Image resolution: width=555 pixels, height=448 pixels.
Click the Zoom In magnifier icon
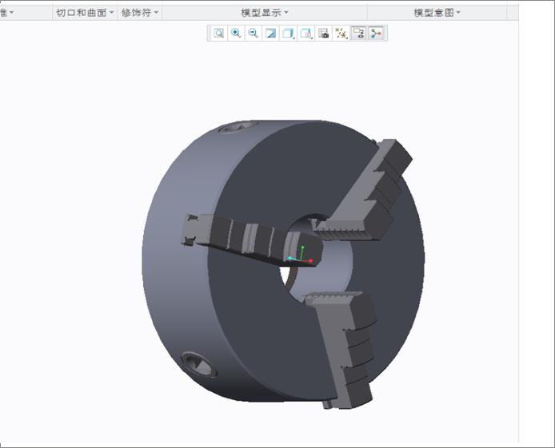pyautogui.click(x=236, y=34)
